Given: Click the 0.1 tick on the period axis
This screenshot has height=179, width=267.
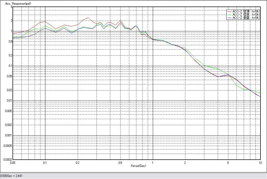Looking at the screenshot, I should (x=45, y=163).
